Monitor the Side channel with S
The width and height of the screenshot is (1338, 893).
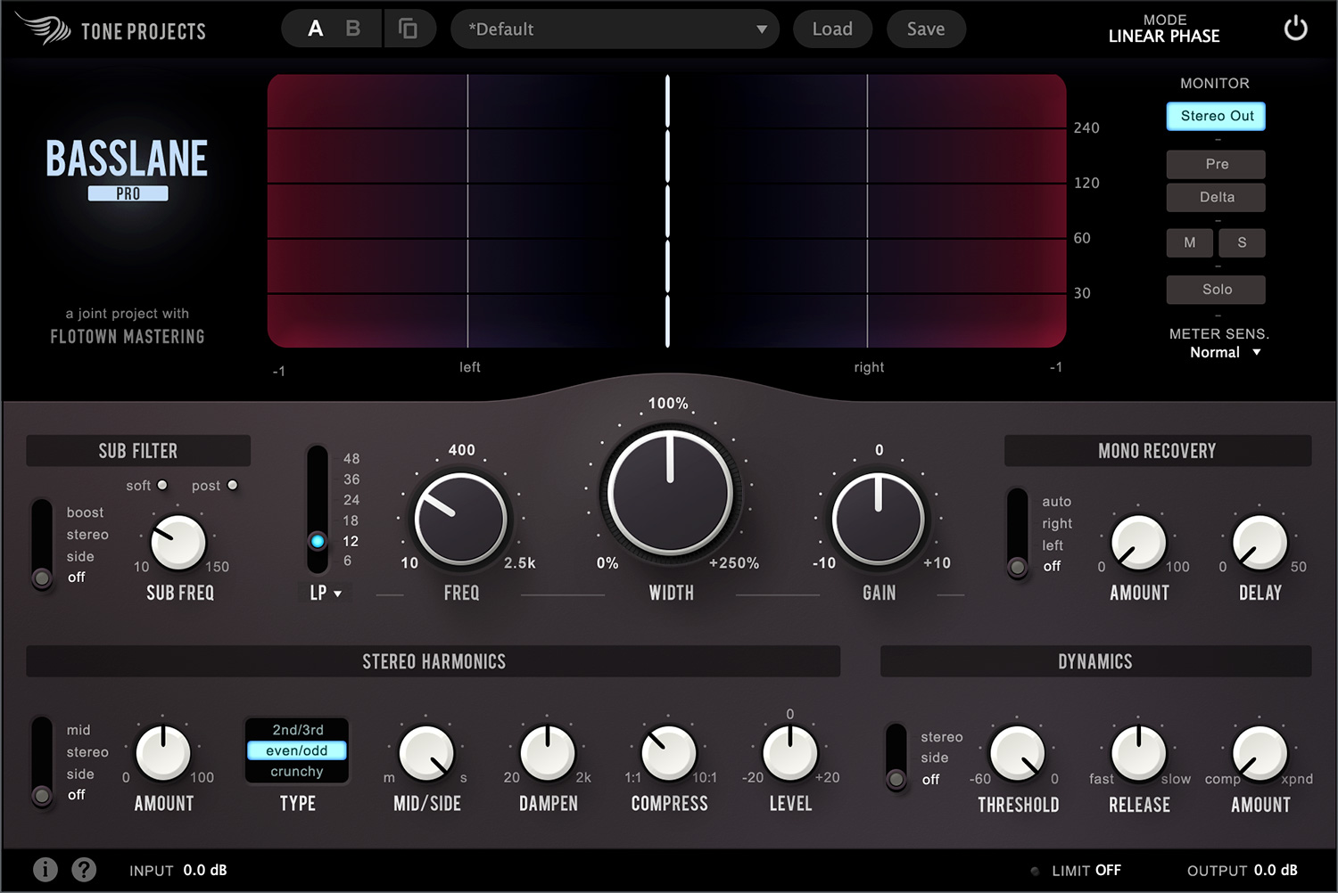click(x=1242, y=242)
